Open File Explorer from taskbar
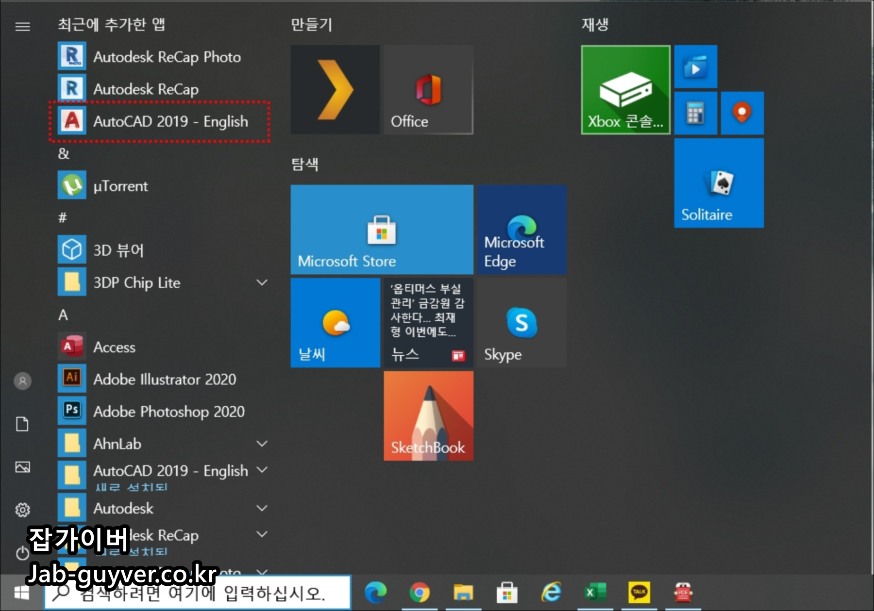Screen dimensions: 874x611 (x=463, y=592)
